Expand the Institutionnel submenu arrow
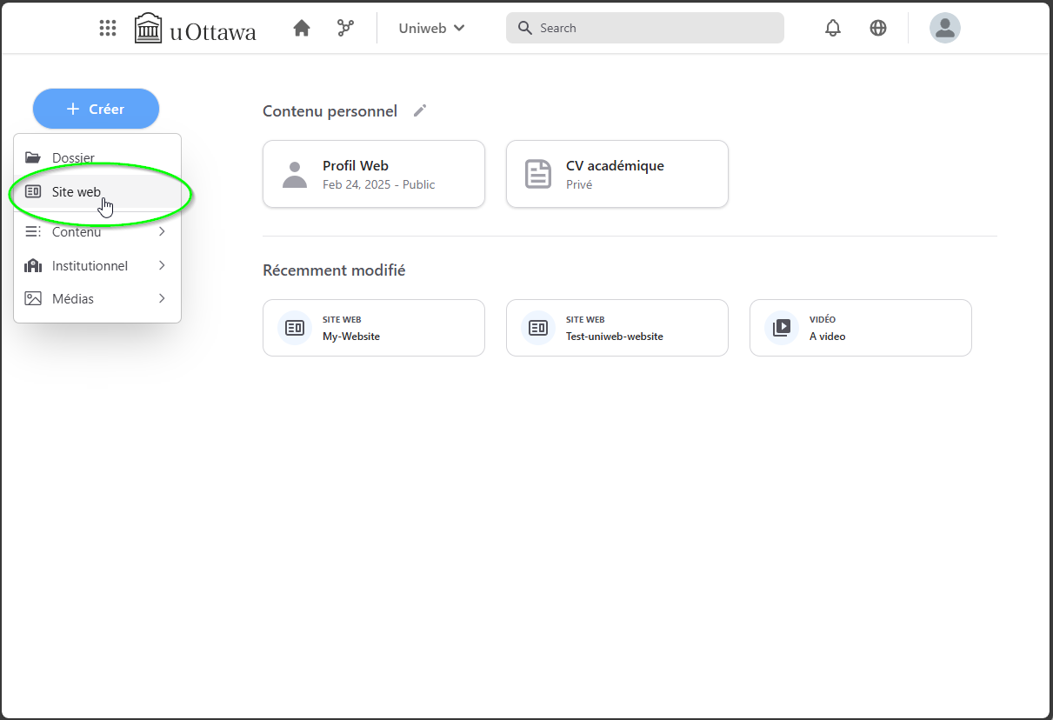The width and height of the screenshot is (1053, 720). coord(162,265)
